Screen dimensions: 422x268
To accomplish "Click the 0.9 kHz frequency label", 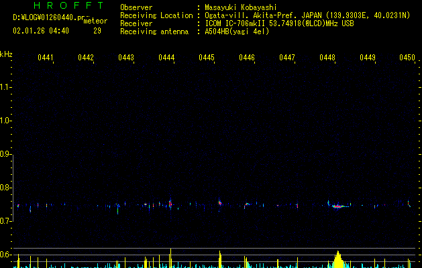I will click(x=5, y=154).
